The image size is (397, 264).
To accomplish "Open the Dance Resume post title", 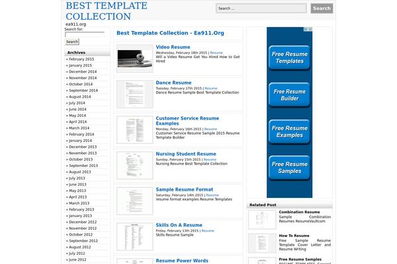I will tap(173, 83).
